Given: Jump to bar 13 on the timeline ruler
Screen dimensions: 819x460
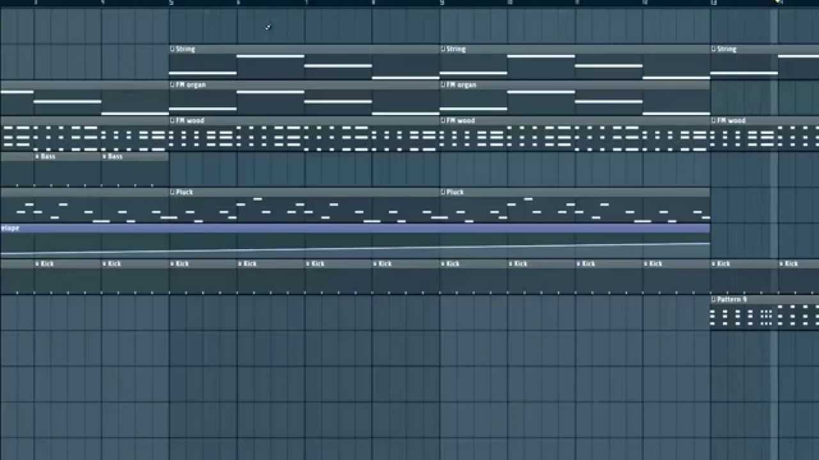Looking at the screenshot, I should click(x=713, y=3).
